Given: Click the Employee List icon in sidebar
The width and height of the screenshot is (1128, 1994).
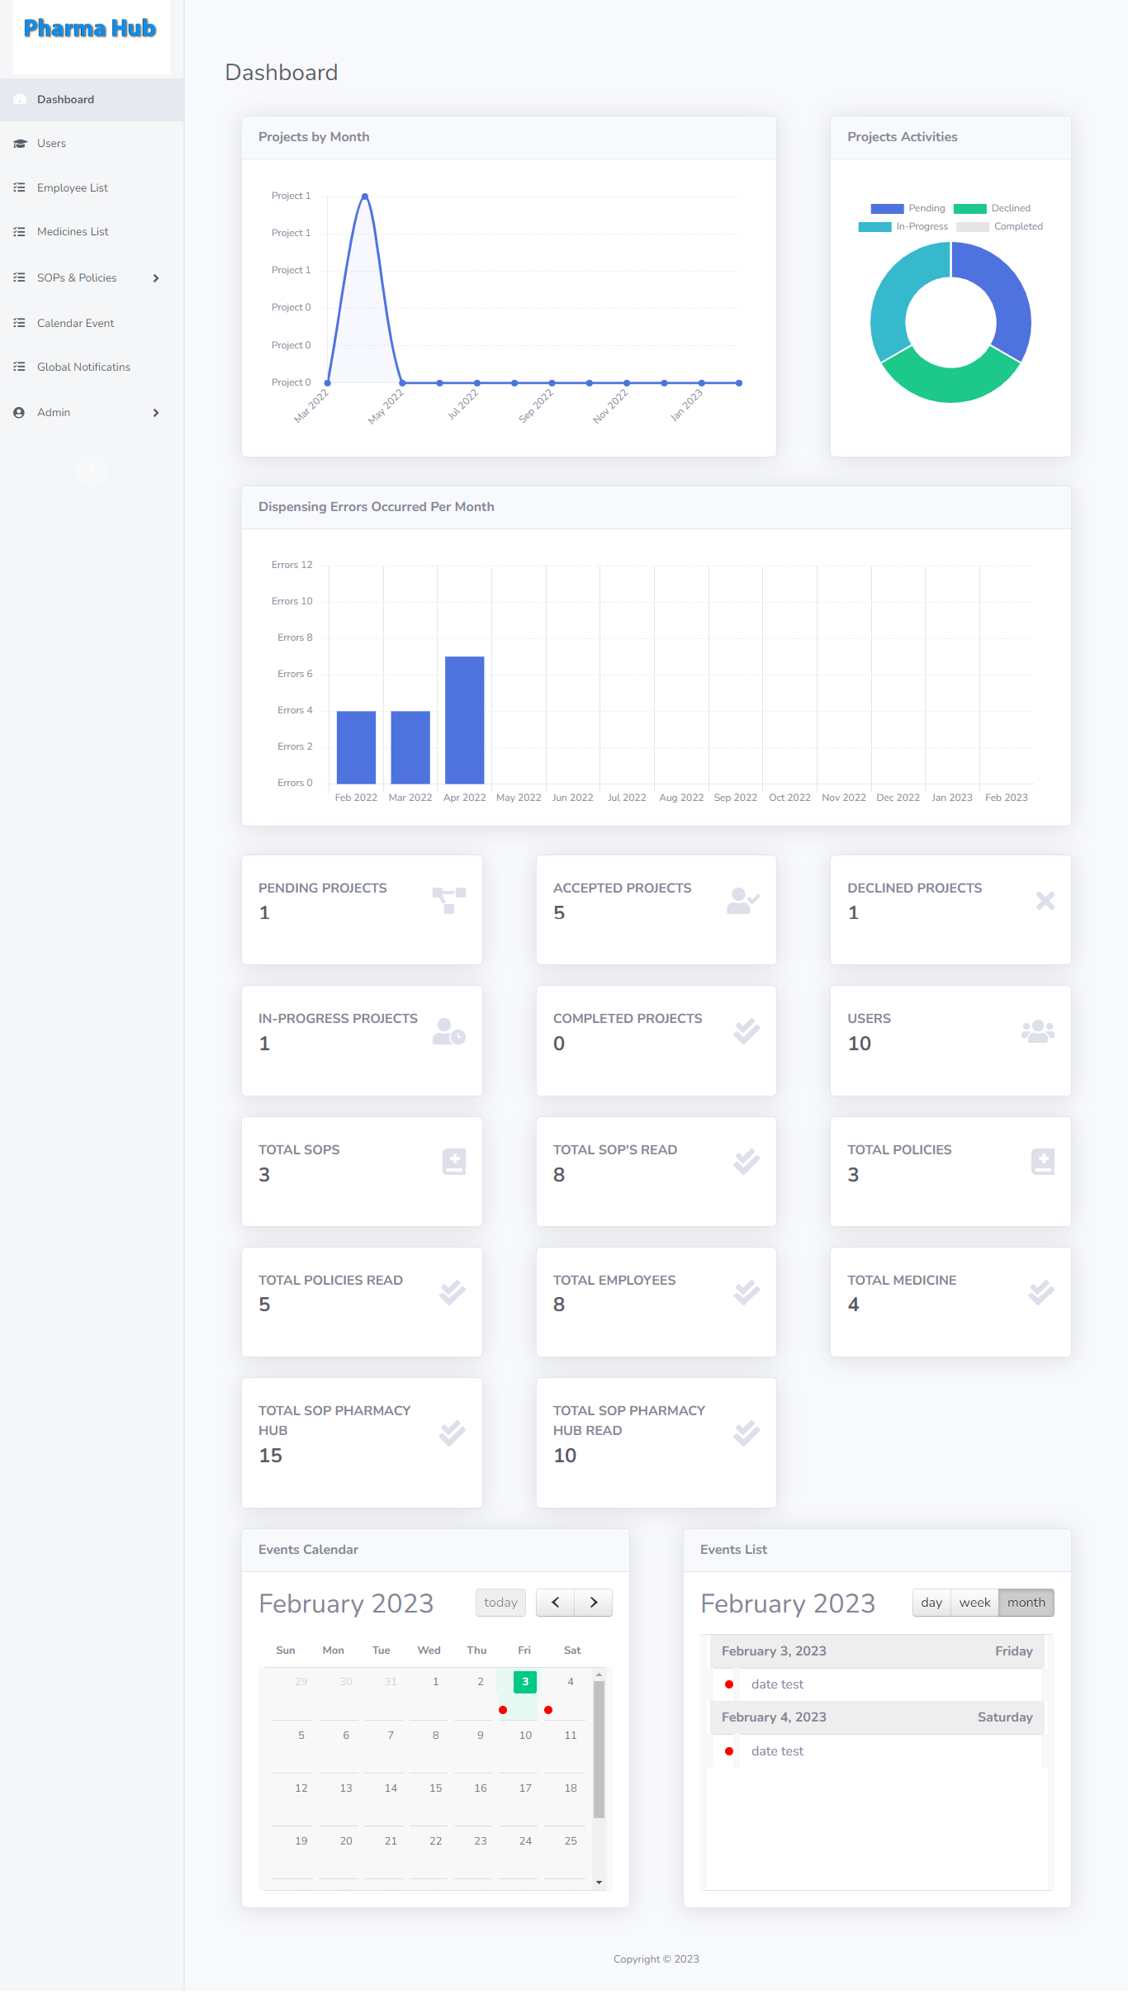Looking at the screenshot, I should (x=20, y=188).
